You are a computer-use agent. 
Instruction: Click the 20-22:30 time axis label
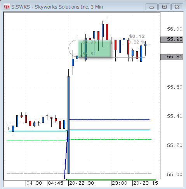point(82,183)
